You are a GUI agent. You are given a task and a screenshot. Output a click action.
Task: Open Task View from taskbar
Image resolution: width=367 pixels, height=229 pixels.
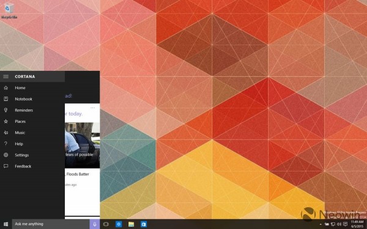(x=106, y=224)
